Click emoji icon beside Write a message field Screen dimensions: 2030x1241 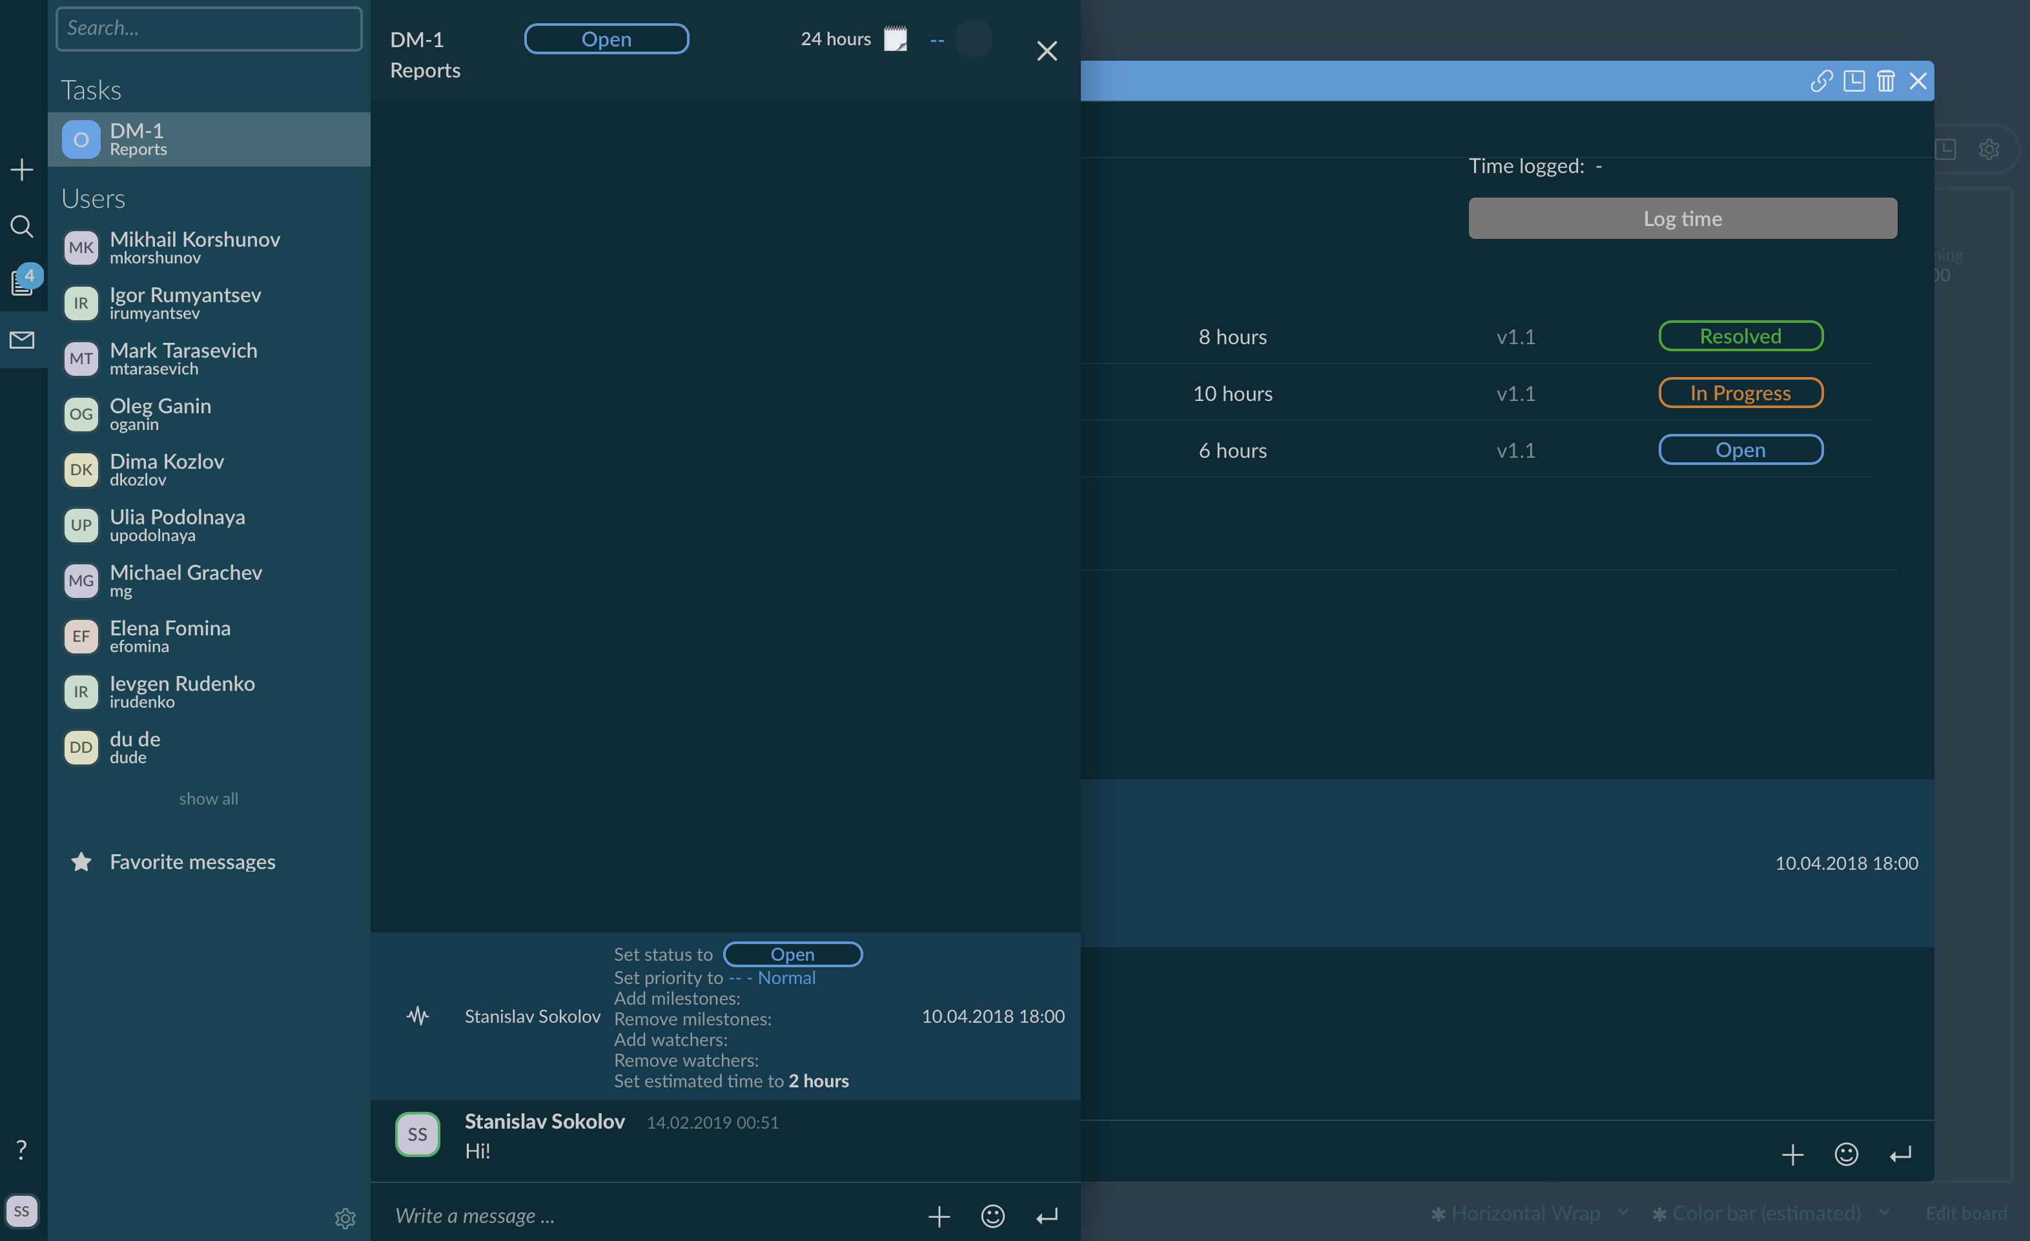tap(993, 1216)
